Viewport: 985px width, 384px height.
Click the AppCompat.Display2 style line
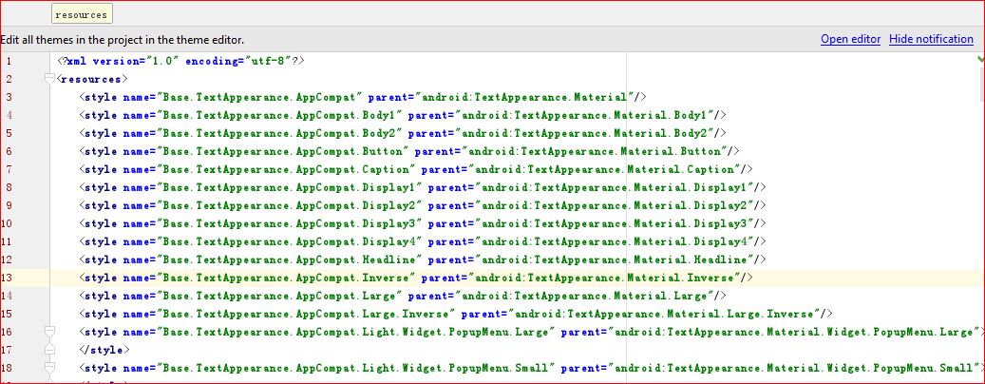(x=423, y=205)
